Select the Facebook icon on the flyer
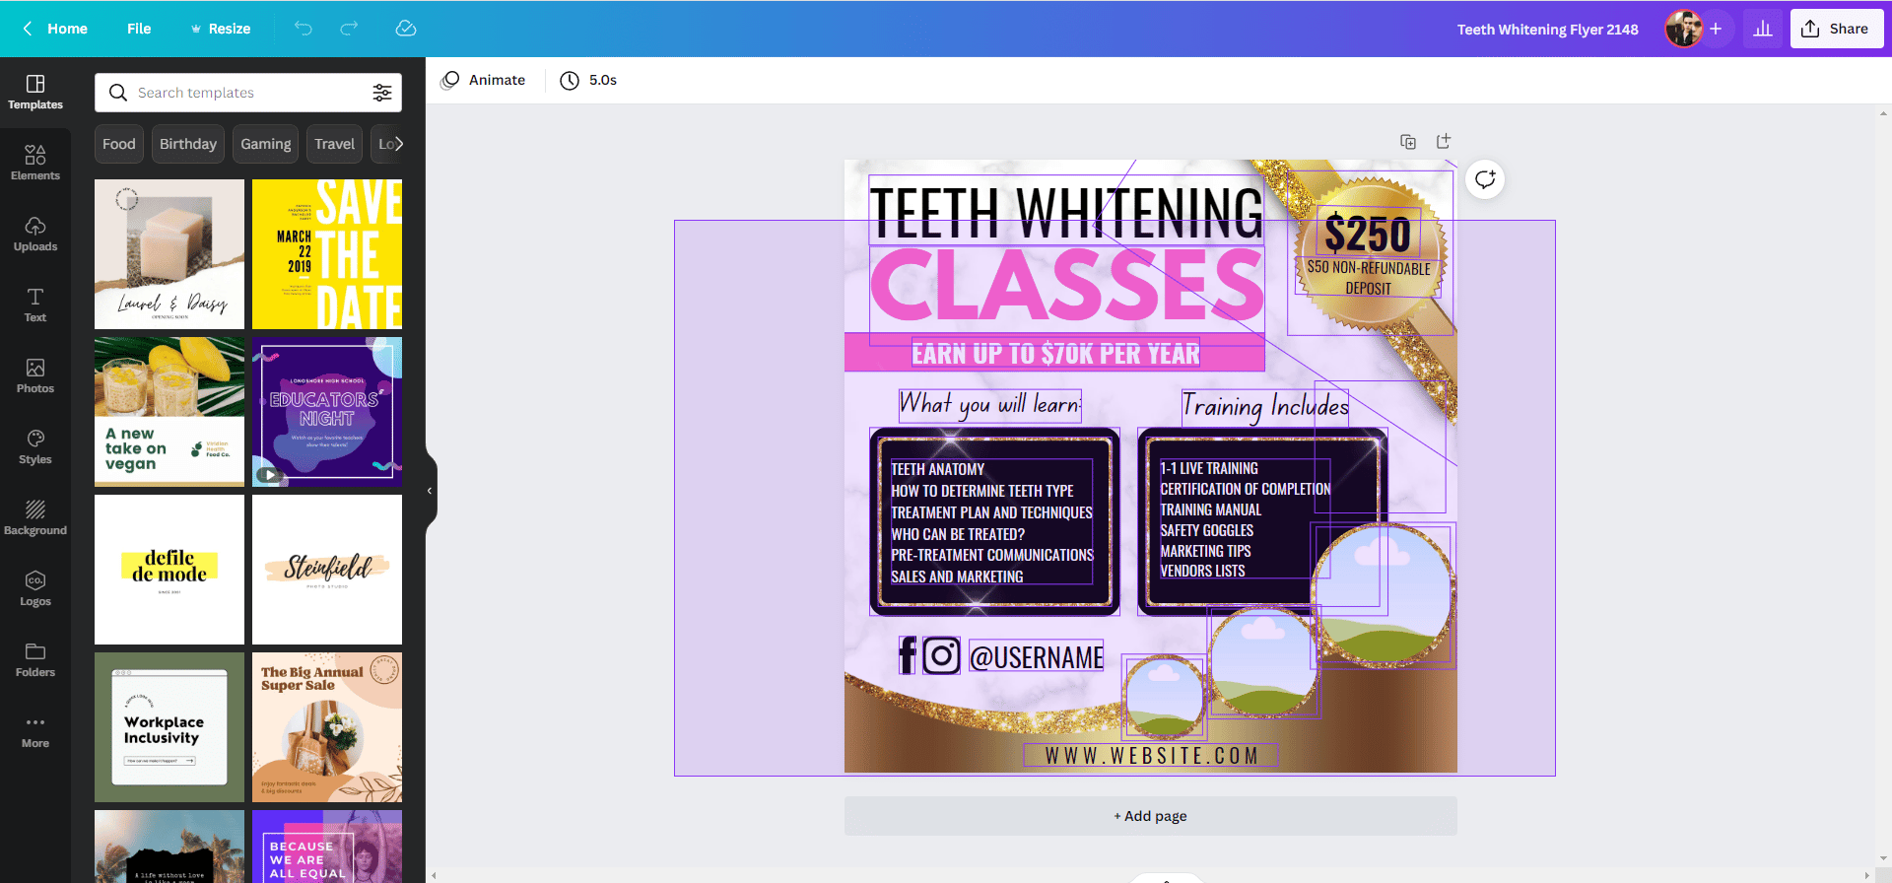Image resolution: width=1892 pixels, height=883 pixels. (908, 655)
